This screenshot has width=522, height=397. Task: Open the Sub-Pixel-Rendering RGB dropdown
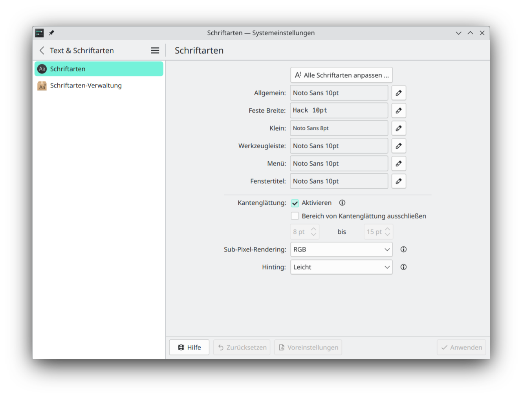[x=341, y=249]
